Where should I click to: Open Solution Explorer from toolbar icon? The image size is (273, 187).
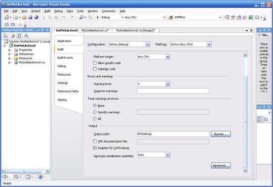(227, 17)
